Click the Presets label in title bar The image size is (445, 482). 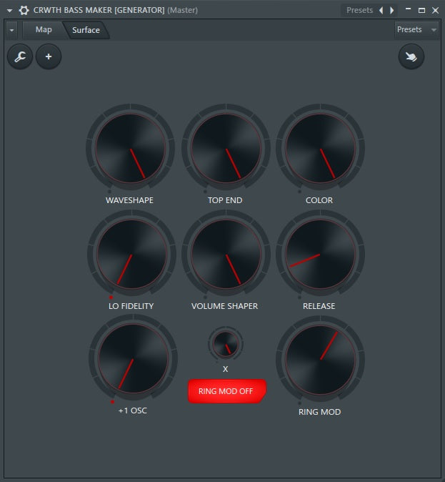point(359,10)
